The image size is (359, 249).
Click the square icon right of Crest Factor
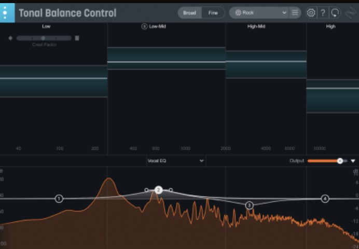(77, 38)
